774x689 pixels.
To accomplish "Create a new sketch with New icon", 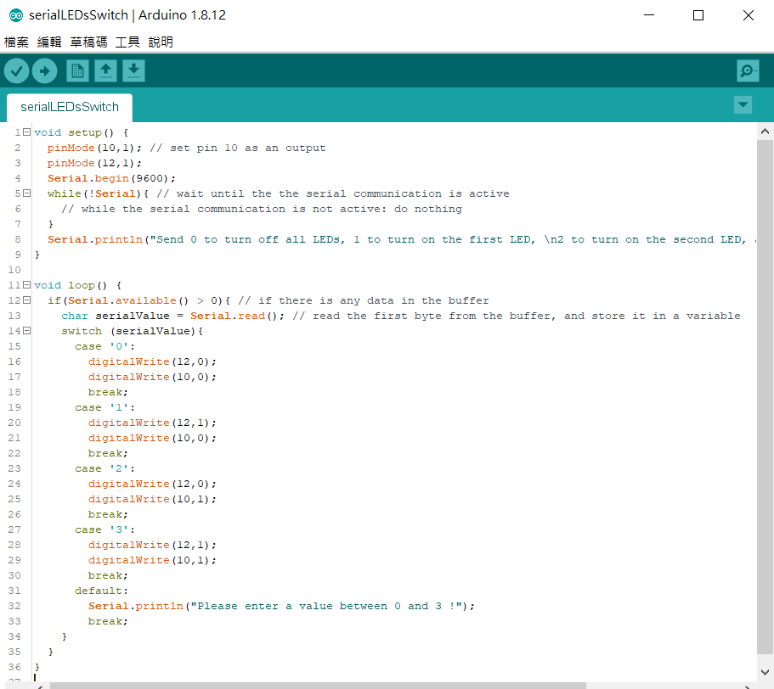I will 77,70.
